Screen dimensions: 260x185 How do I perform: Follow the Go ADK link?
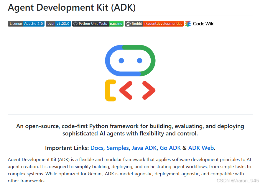coord(170,148)
